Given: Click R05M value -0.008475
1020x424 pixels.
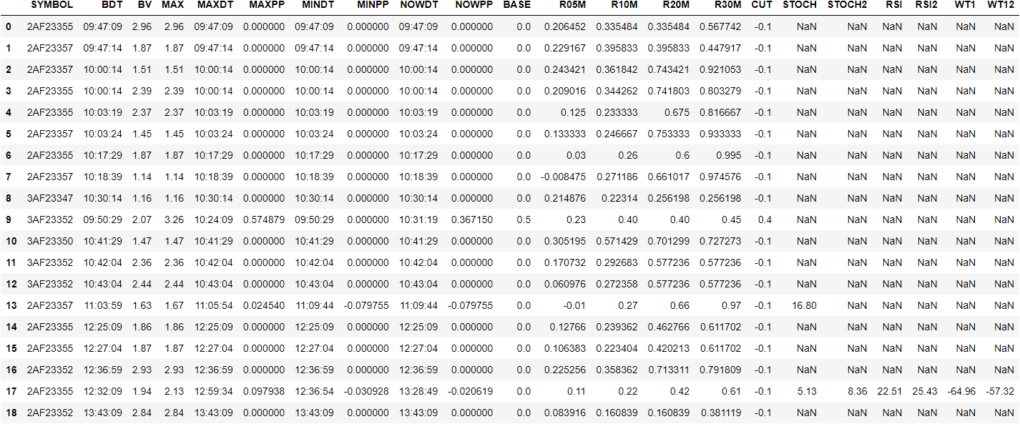Looking at the screenshot, I should point(563,177).
